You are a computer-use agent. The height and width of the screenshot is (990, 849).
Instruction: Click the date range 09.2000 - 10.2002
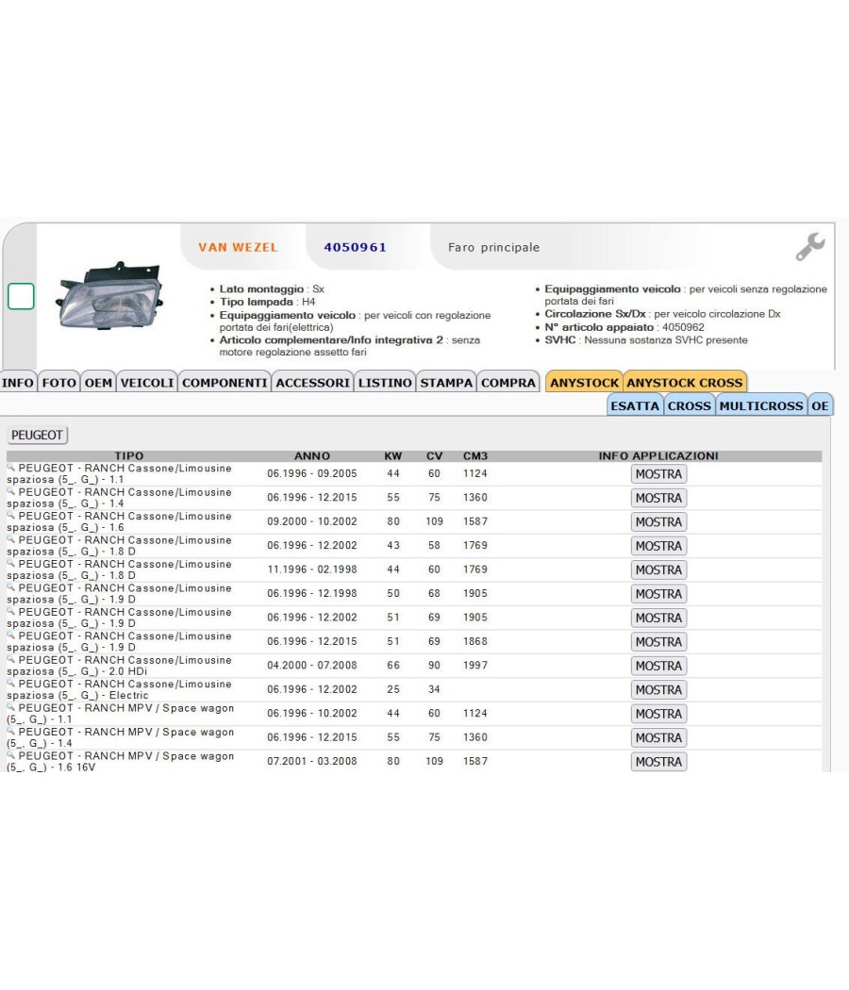pos(312,521)
